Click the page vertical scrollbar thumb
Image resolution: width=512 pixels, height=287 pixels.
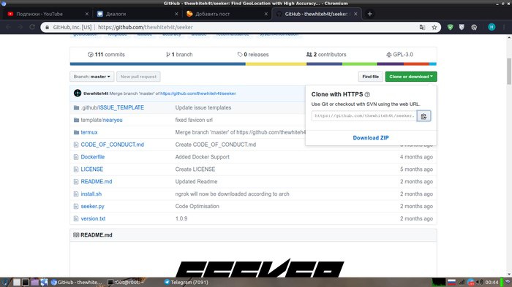509,71
